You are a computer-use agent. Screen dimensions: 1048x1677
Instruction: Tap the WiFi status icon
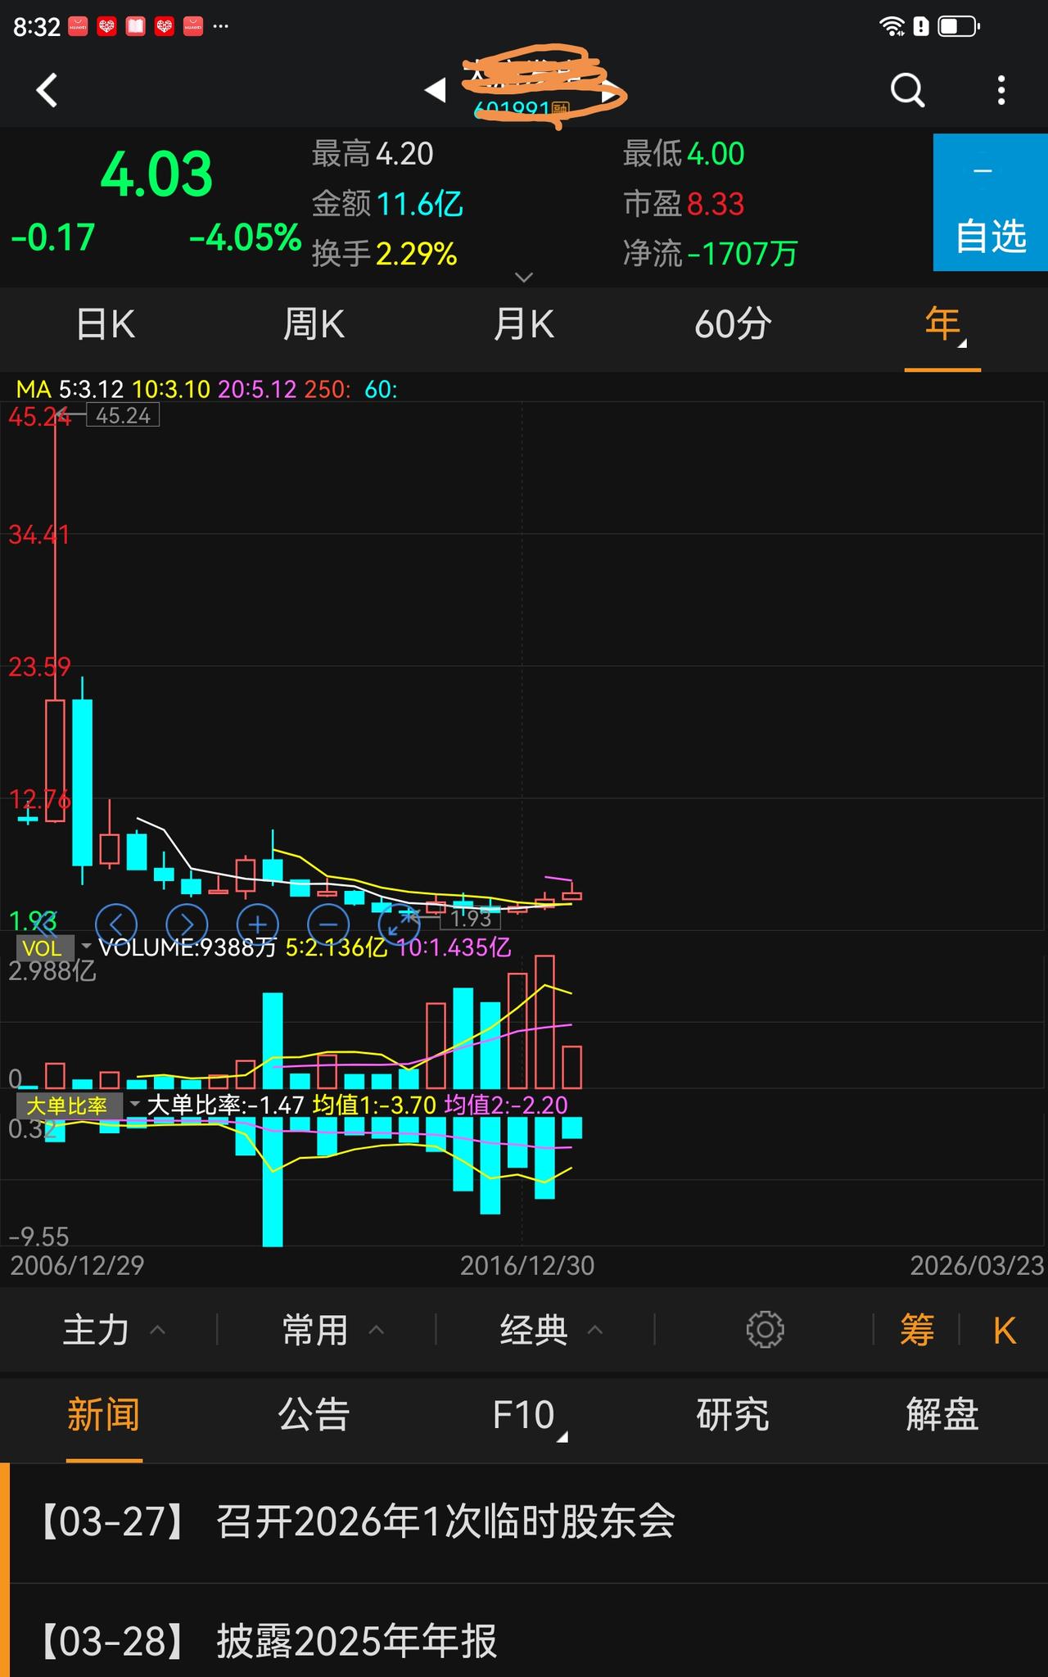pyautogui.click(x=892, y=26)
